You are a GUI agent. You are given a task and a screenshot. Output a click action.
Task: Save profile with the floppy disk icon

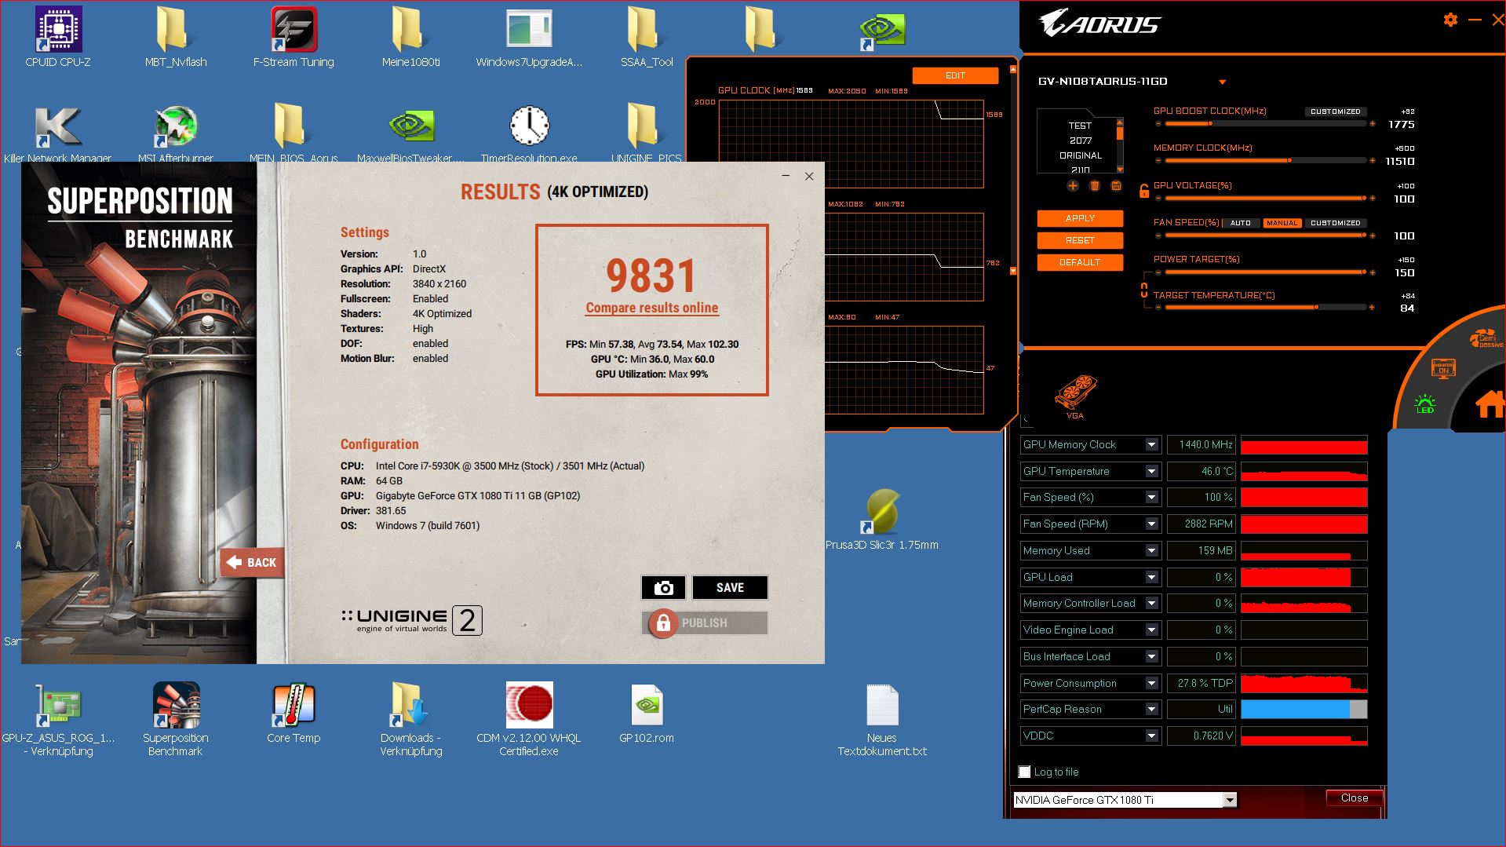(x=1117, y=186)
